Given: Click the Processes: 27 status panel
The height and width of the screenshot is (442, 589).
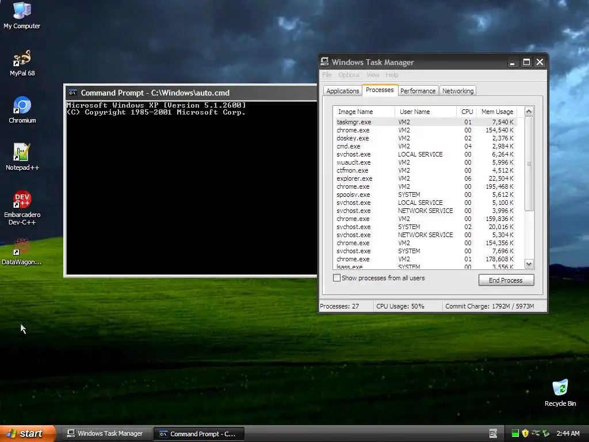Looking at the screenshot, I should pos(346,306).
